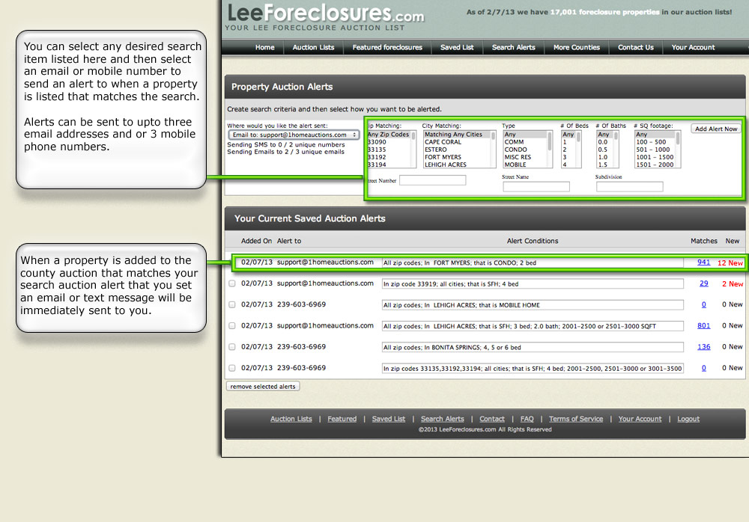Click the SQ footage list scrollbar

point(678,150)
